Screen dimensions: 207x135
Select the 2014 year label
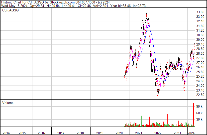click(x=6, y=133)
